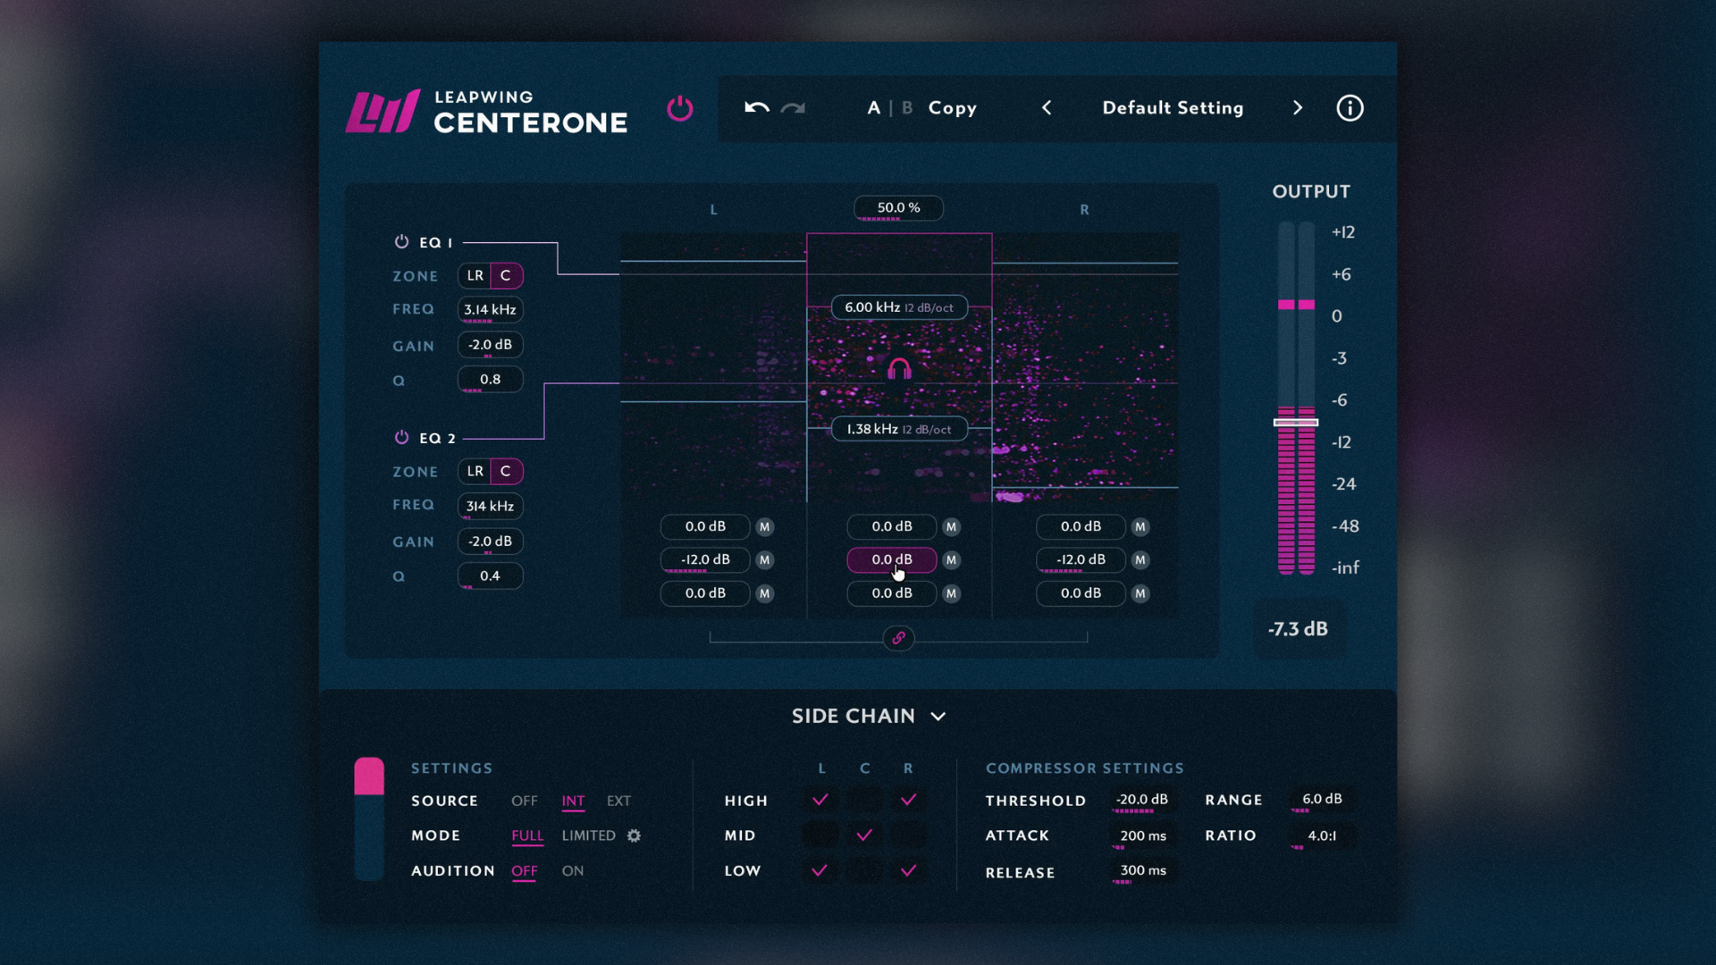Set side chain source to EXT
This screenshot has width=1716, height=965.
coord(618,801)
